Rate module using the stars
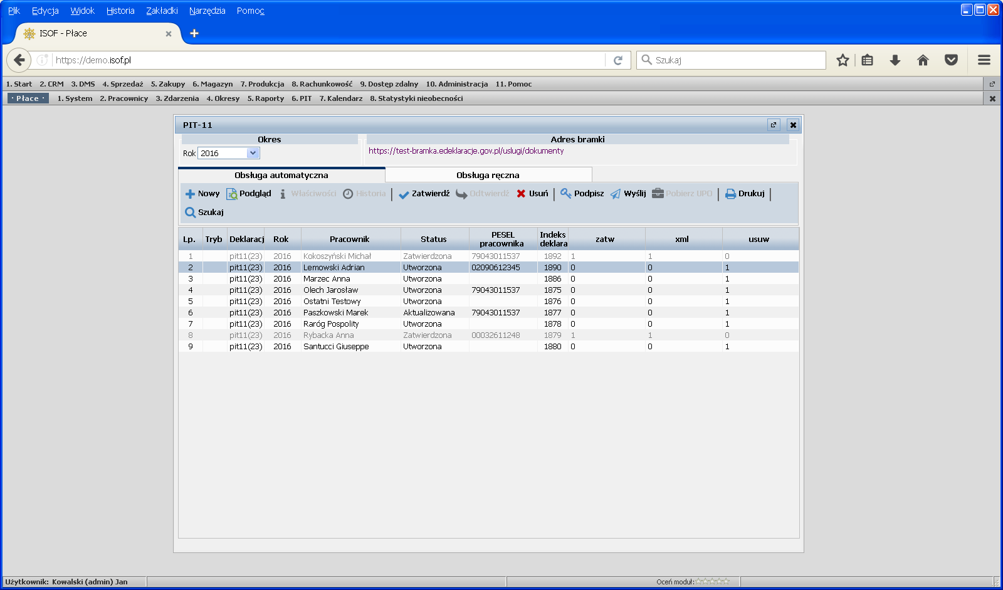Screen dimensions: 1003x590 point(713,582)
